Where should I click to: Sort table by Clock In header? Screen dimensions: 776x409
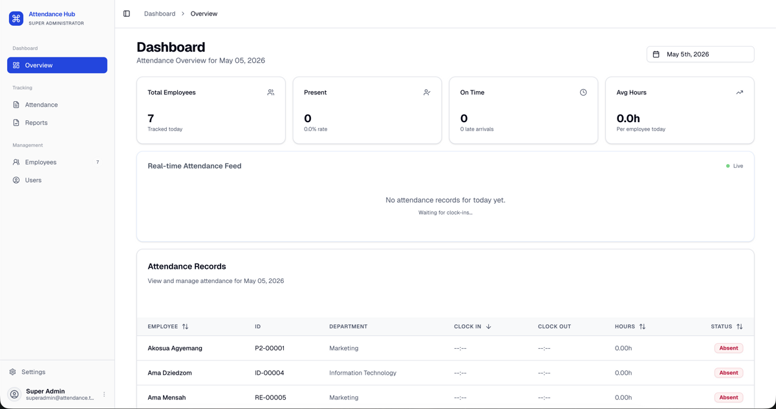473,327
